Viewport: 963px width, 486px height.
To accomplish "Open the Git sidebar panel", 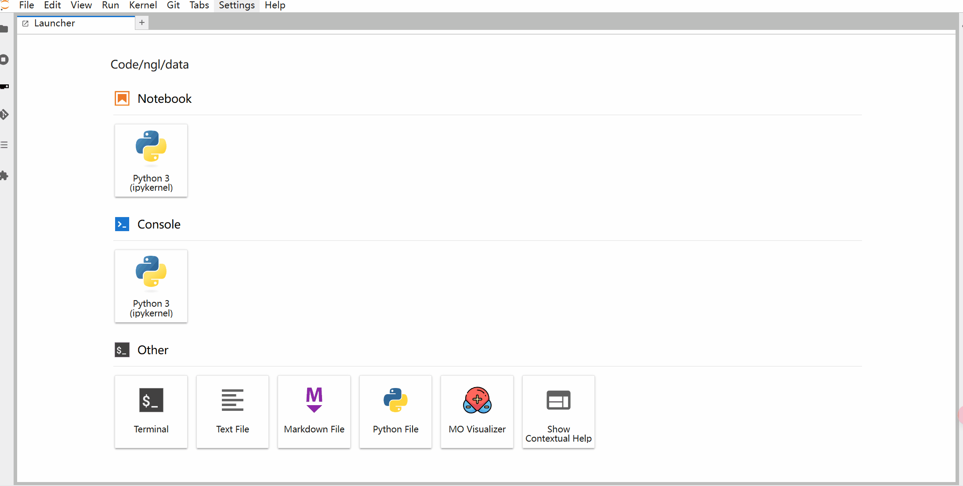I will pos(4,115).
